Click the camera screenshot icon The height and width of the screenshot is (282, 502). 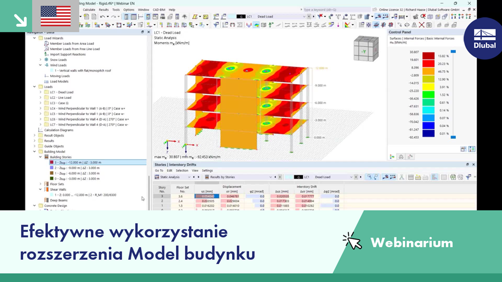tap(429, 25)
